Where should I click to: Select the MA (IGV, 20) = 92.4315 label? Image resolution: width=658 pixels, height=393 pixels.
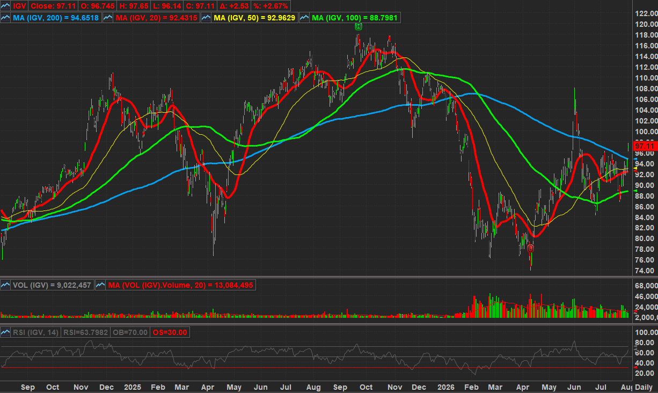tap(156, 18)
